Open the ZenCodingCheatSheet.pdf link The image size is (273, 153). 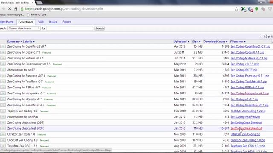click(x=247, y=128)
